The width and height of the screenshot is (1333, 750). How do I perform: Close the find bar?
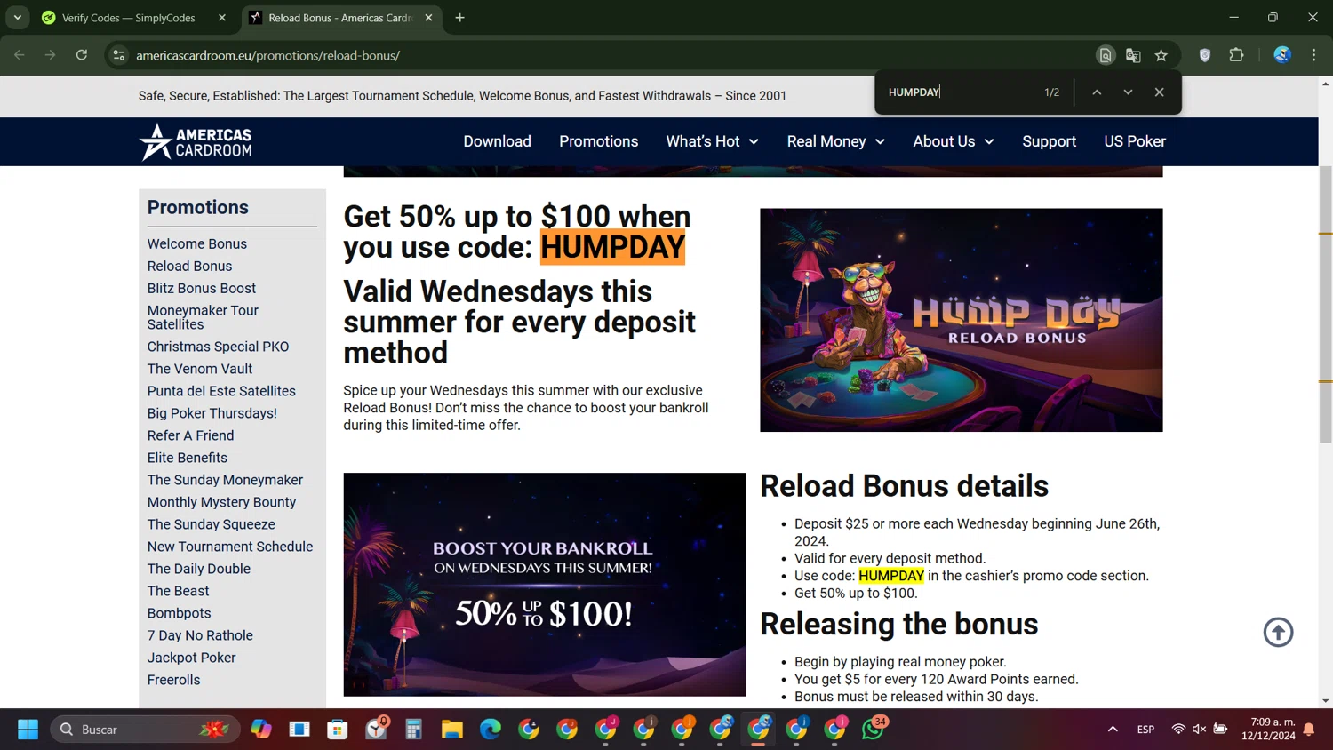1159,92
